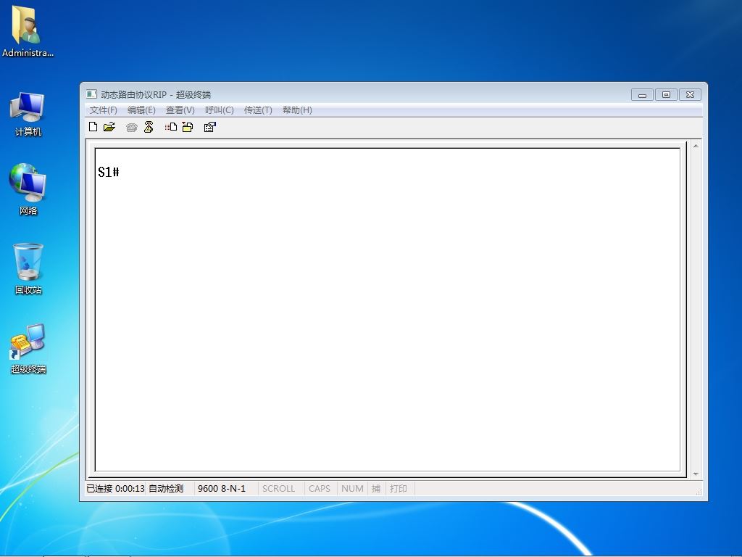The width and height of the screenshot is (742, 557).
Task: Click the Receive file toolbar icon
Action: click(x=188, y=127)
